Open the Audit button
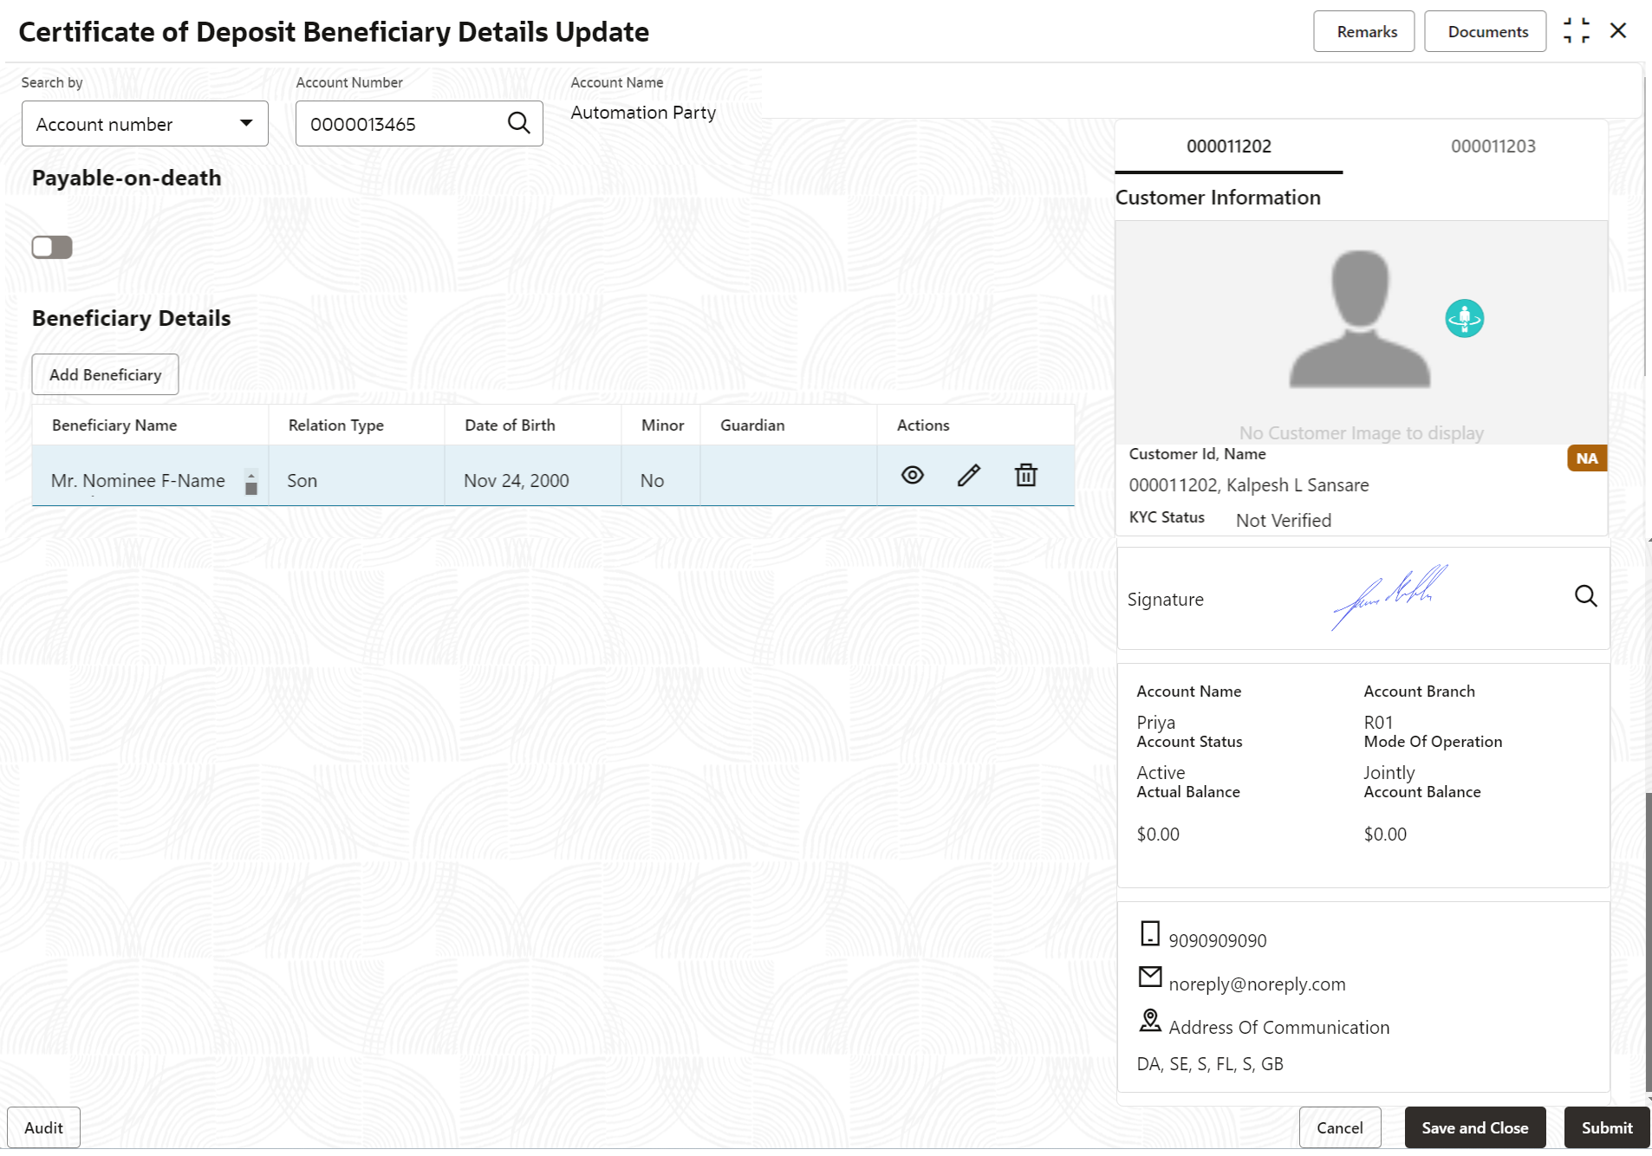The height and width of the screenshot is (1156, 1652). click(x=43, y=1127)
